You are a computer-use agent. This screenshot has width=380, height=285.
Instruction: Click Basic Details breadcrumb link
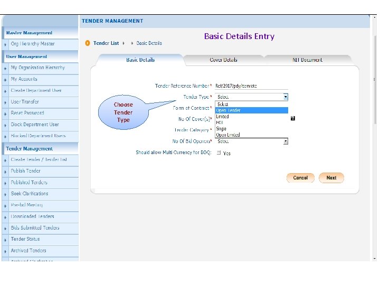click(149, 43)
